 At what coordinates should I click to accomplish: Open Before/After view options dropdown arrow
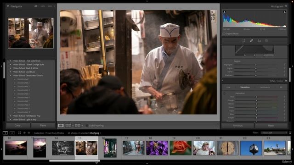[82, 126]
